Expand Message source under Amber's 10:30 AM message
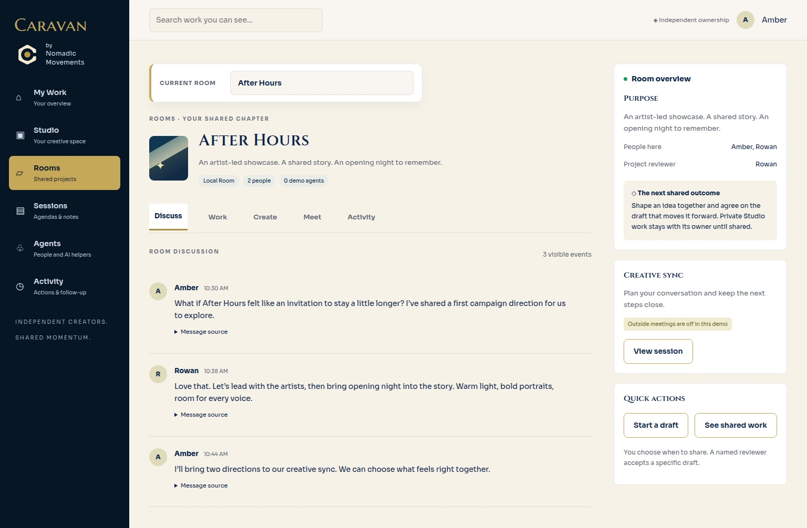807x528 pixels. (201, 332)
